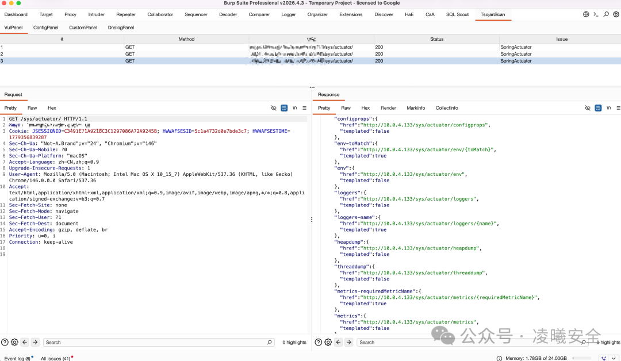Image resolution: width=621 pixels, height=361 pixels.
Task: Open the SQL Scout tab
Action: coord(458,14)
